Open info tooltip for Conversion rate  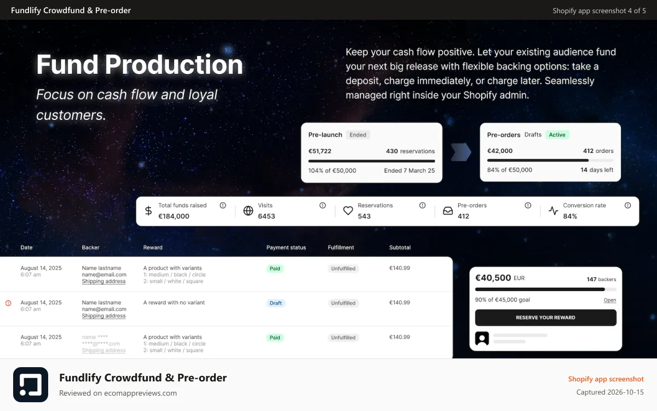tap(627, 206)
